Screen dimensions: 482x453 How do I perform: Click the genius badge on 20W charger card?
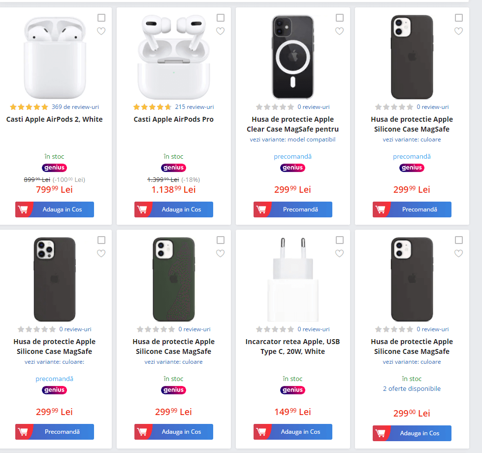click(292, 390)
